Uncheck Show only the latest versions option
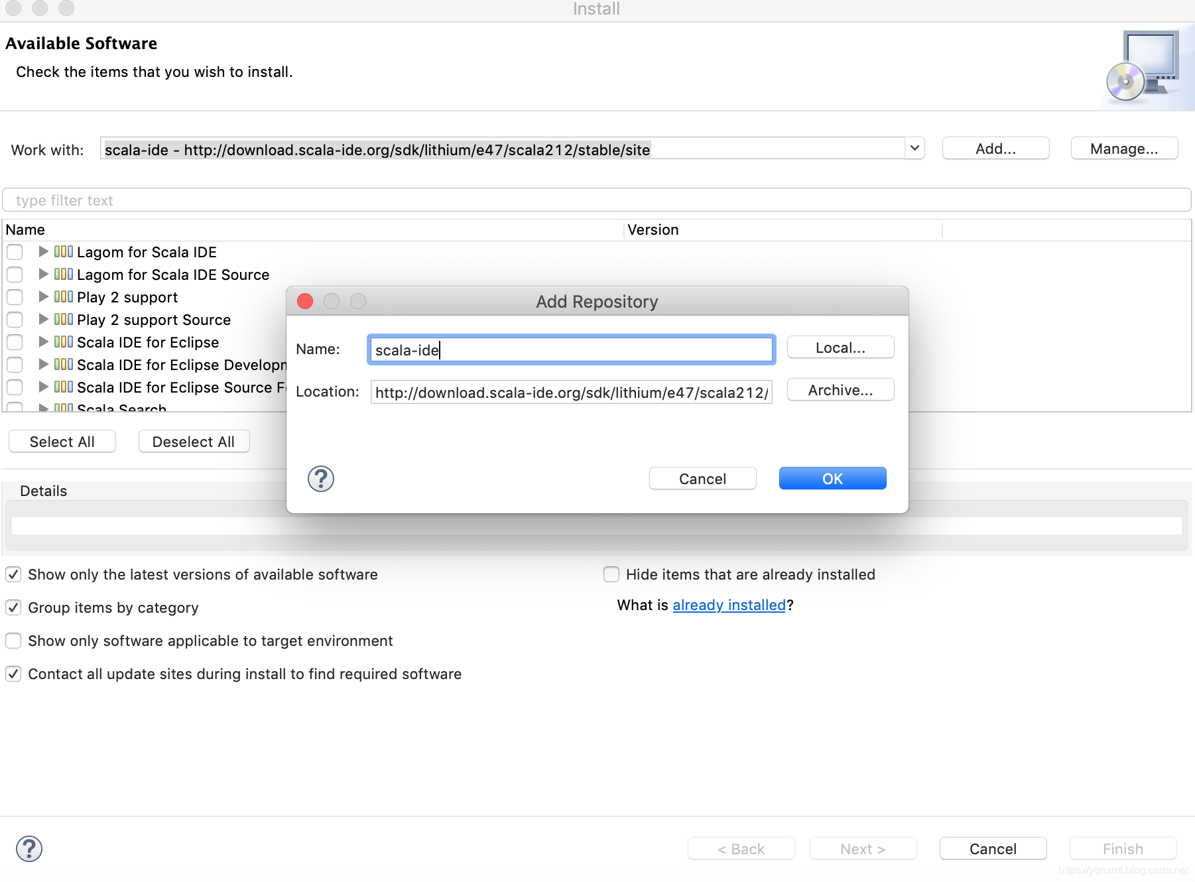1195x882 pixels. (13, 574)
